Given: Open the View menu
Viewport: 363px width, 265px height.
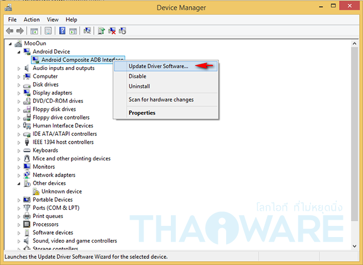Looking at the screenshot, I should [52, 20].
